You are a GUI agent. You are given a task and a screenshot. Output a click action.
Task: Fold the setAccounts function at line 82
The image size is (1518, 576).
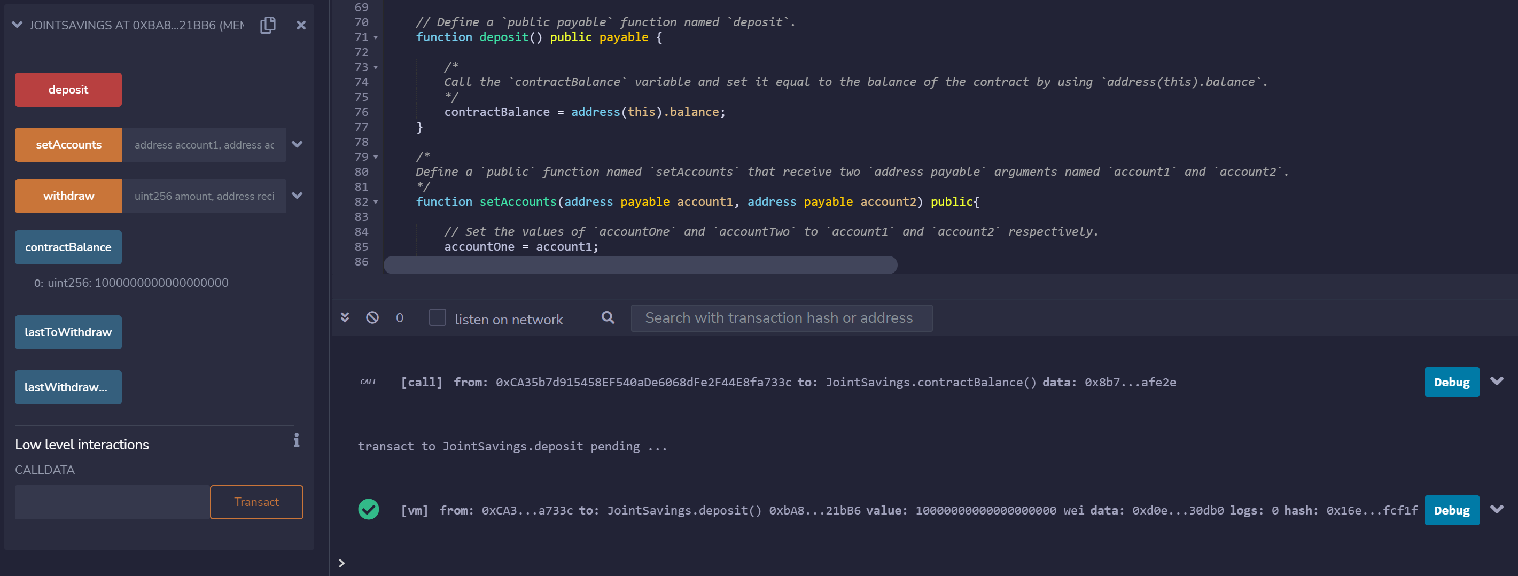376,202
